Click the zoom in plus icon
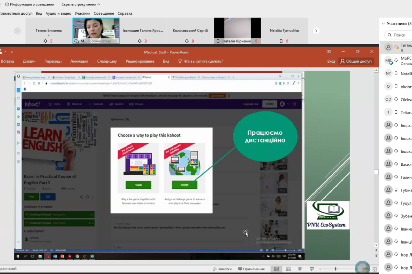 click(356, 269)
